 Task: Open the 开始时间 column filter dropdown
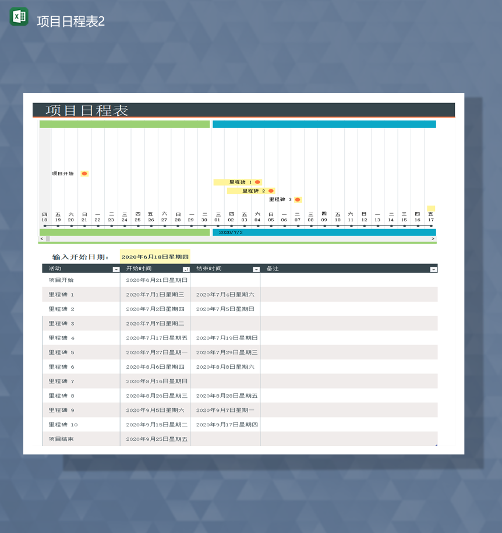(186, 269)
